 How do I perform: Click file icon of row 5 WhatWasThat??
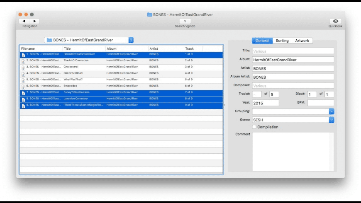coord(23,80)
